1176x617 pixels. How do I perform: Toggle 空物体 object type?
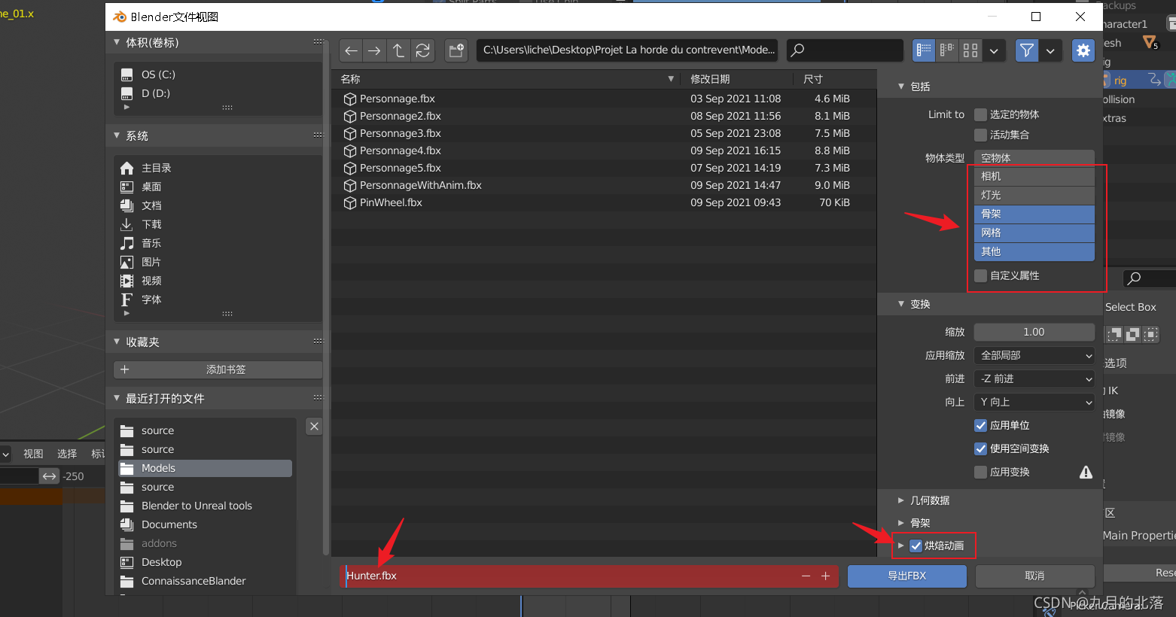click(x=1034, y=158)
